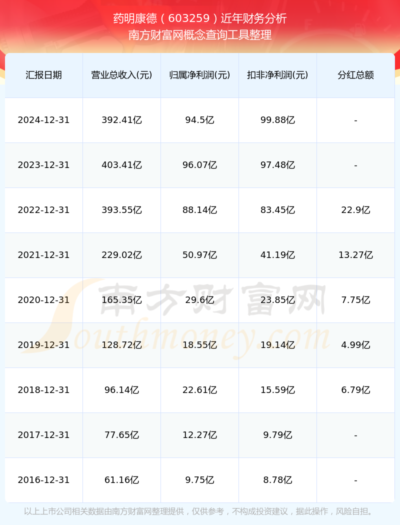Click value 19.14亿 in 2019 row
The image size is (400, 525).
pos(278,345)
